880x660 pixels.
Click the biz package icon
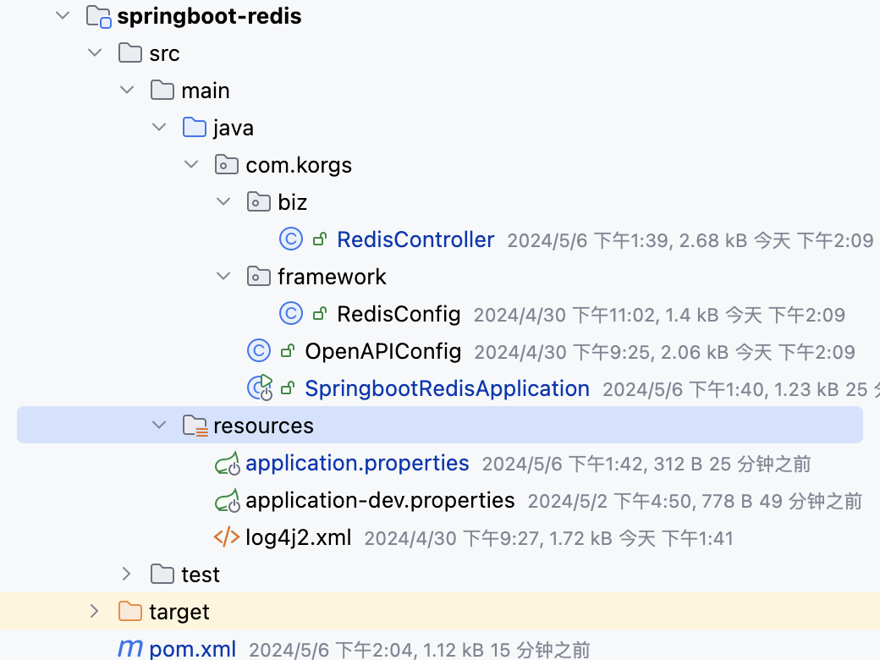[x=259, y=201]
